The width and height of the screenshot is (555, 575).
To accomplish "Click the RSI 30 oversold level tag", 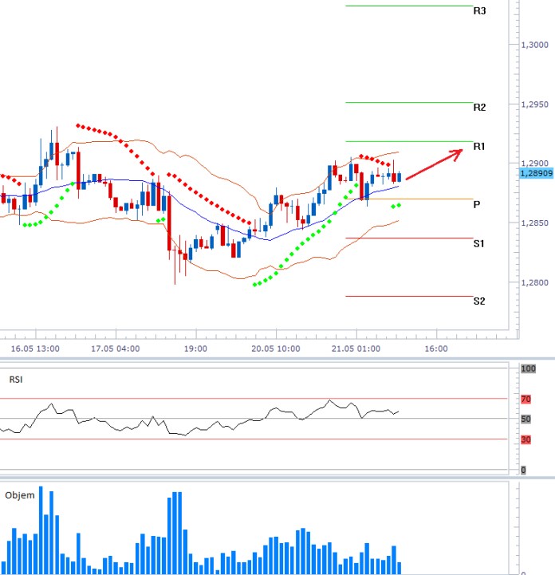I will click(525, 439).
